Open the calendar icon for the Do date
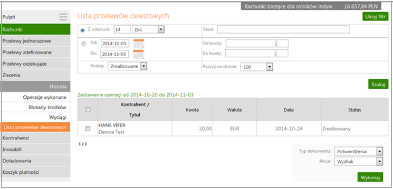Viewport: 393px width, 189px height. (138, 54)
